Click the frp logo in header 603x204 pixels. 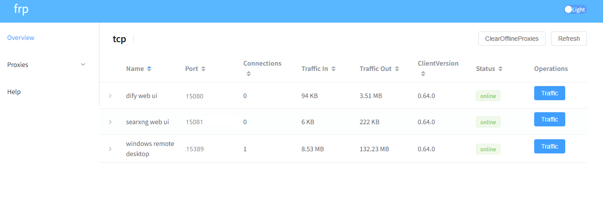point(21,9)
